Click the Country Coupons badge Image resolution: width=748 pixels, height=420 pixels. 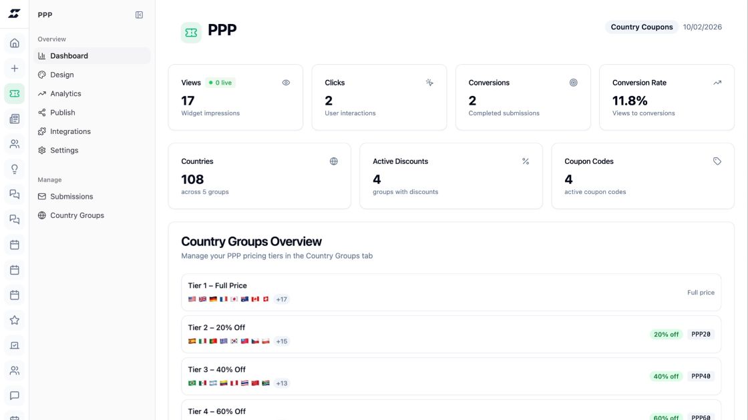click(x=642, y=27)
